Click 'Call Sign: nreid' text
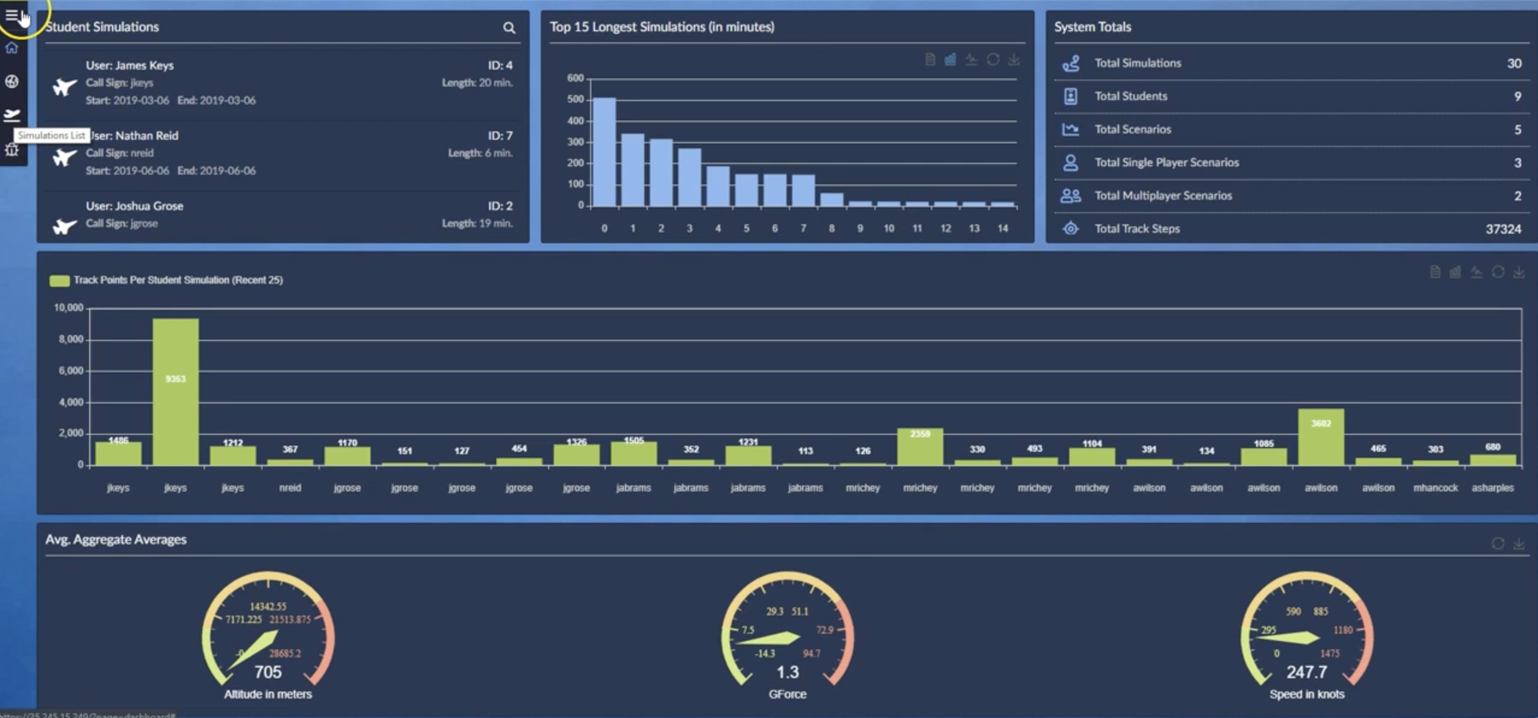Image resolution: width=1538 pixels, height=718 pixels. point(119,153)
